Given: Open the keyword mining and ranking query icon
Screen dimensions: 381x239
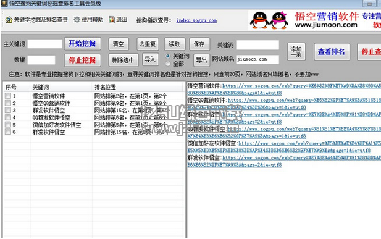Looking at the screenshot, I should 9,20.
